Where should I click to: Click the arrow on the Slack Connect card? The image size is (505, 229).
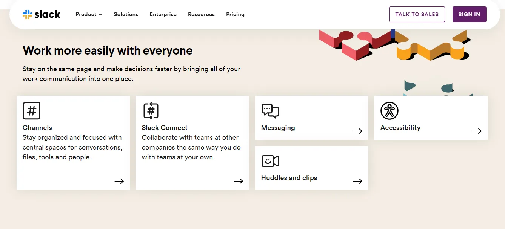click(239, 181)
